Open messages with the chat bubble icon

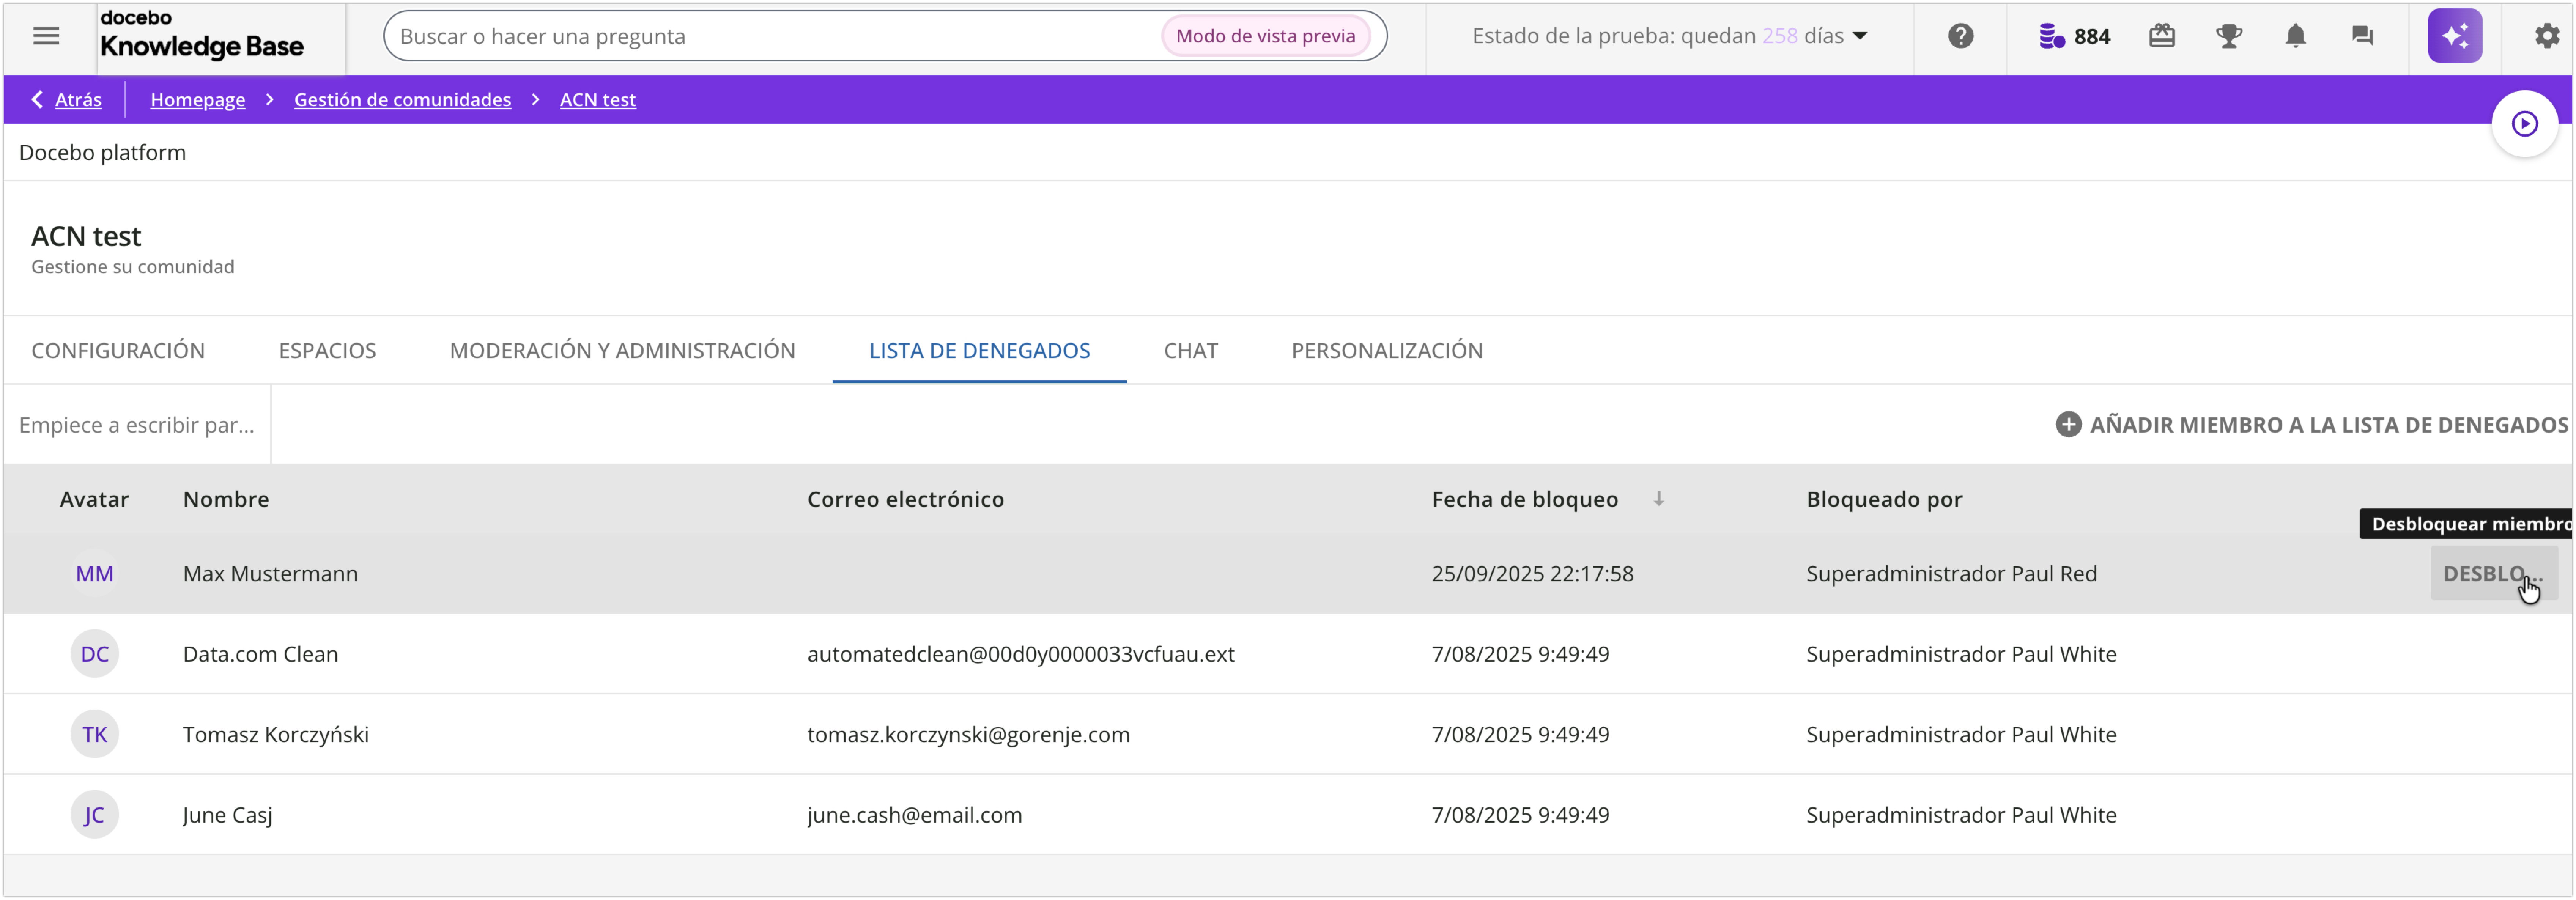coord(2362,36)
